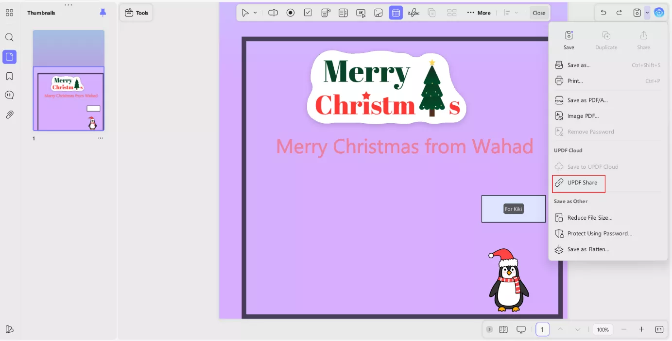Click the Close button to exit form editing
The width and height of the screenshot is (672, 341).
tap(539, 13)
